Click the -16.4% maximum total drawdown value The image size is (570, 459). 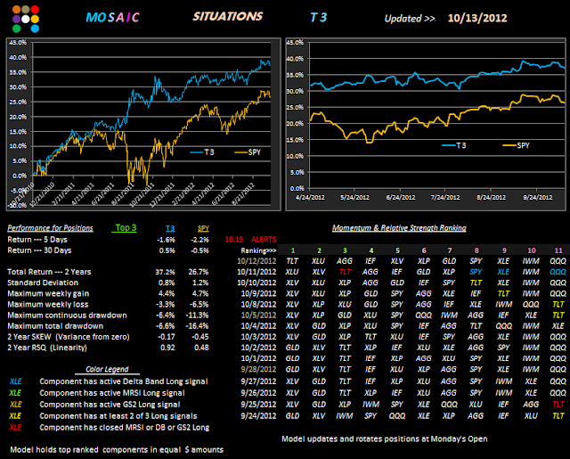pos(198,326)
